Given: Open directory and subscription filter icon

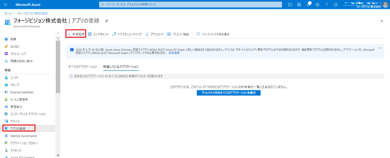Looking at the screenshot, I should [299, 5].
